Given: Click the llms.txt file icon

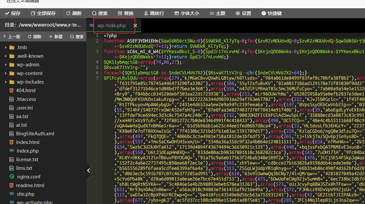Looking at the screenshot, I should pos(11,168).
